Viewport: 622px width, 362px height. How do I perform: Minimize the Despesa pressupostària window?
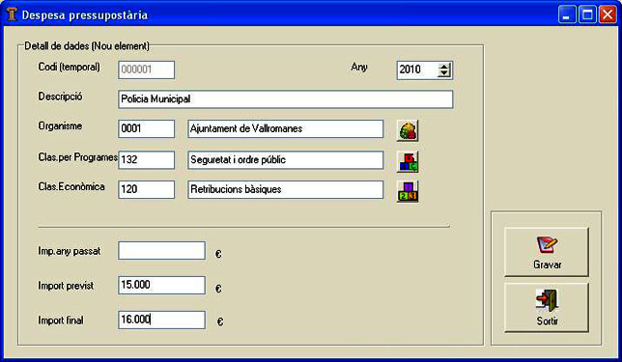(567, 15)
